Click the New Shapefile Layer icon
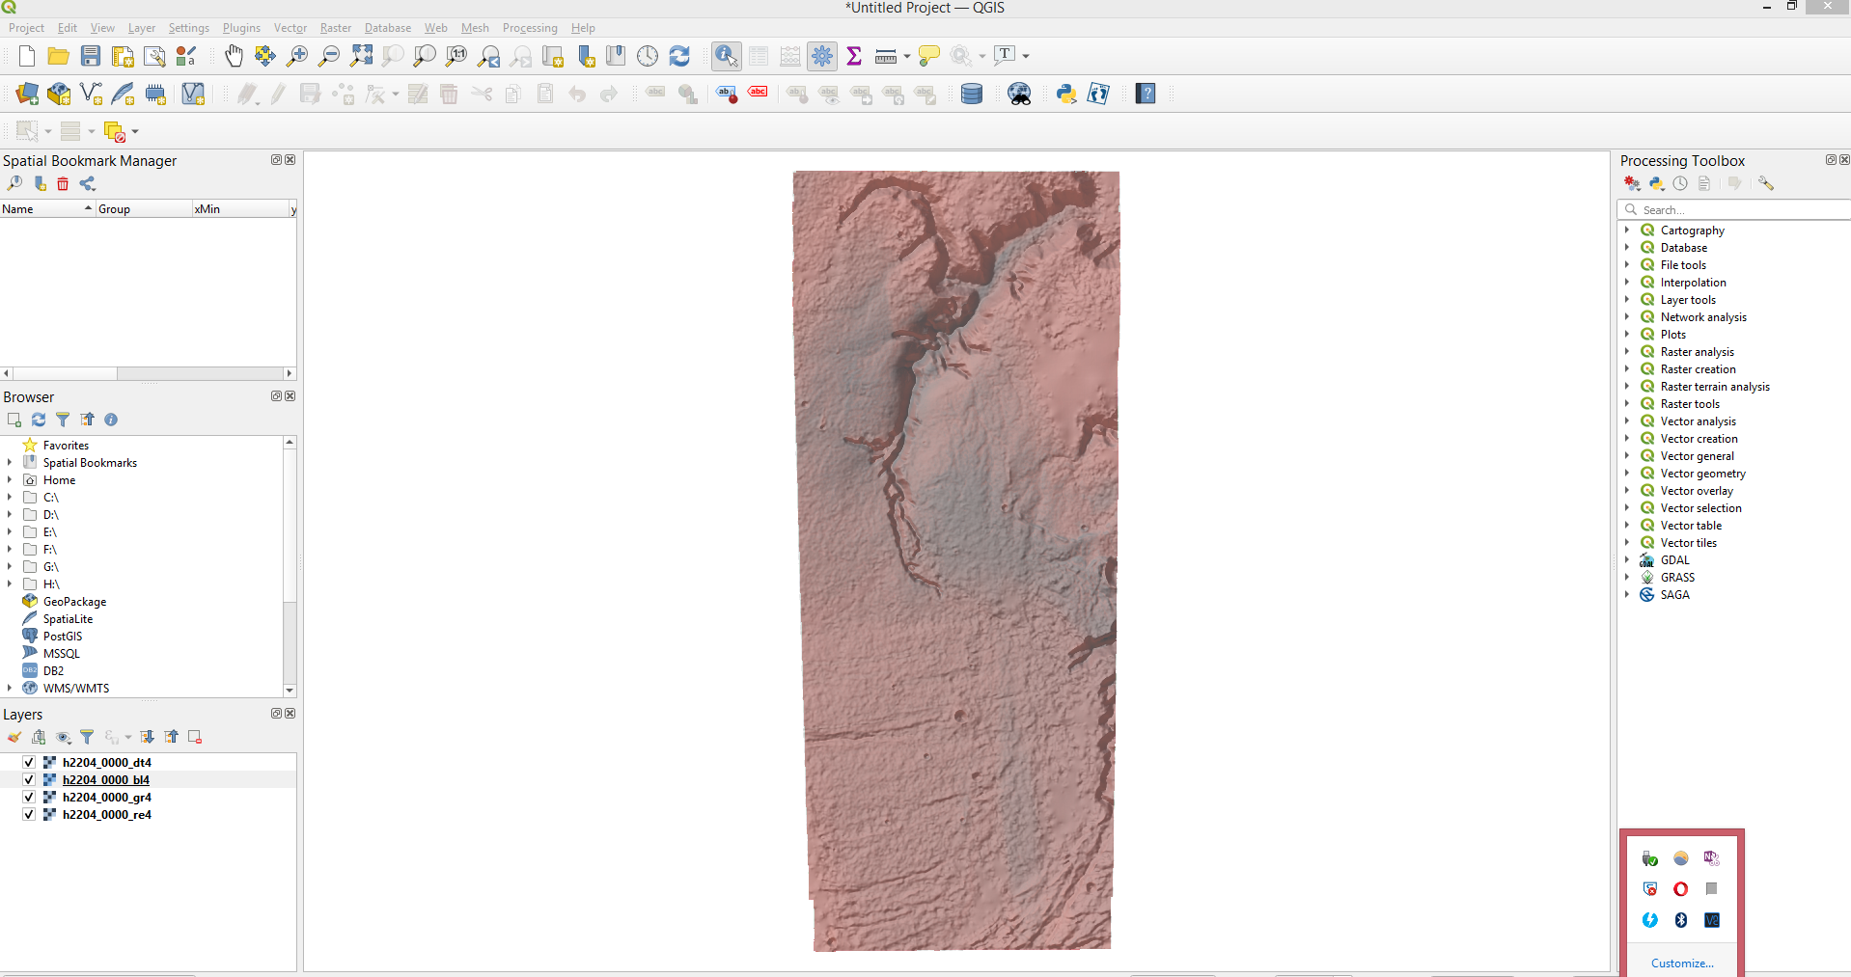This screenshot has height=977, width=1851. 91,94
